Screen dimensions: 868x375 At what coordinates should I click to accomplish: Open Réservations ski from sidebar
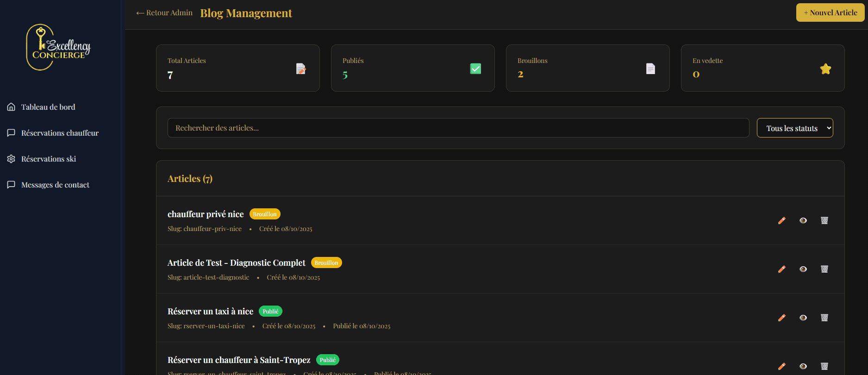[49, 159]
